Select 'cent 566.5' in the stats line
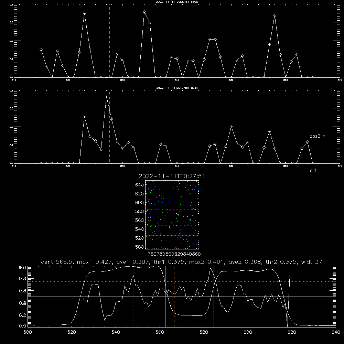The height and width of the screenshot is (344, 344). tap(57, 262)
